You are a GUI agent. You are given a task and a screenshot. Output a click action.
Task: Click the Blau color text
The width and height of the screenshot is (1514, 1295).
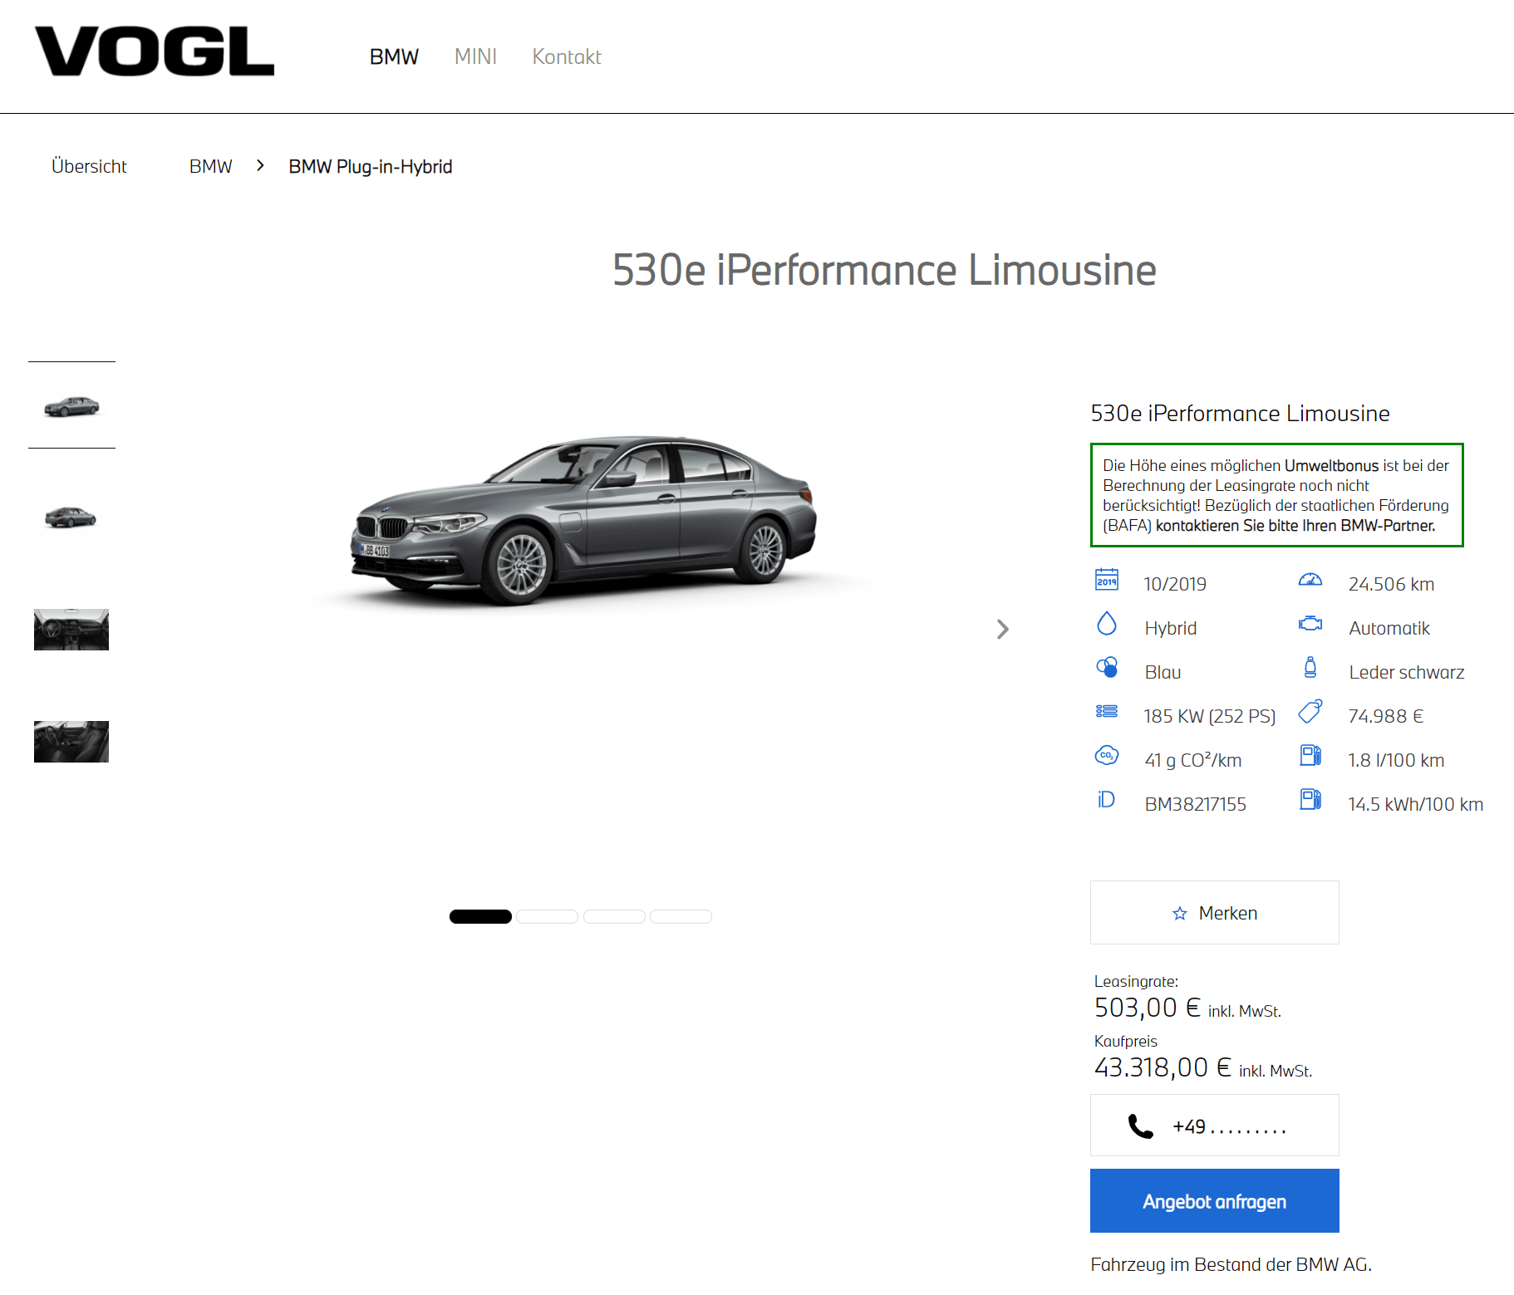(x=1163, y=672)
